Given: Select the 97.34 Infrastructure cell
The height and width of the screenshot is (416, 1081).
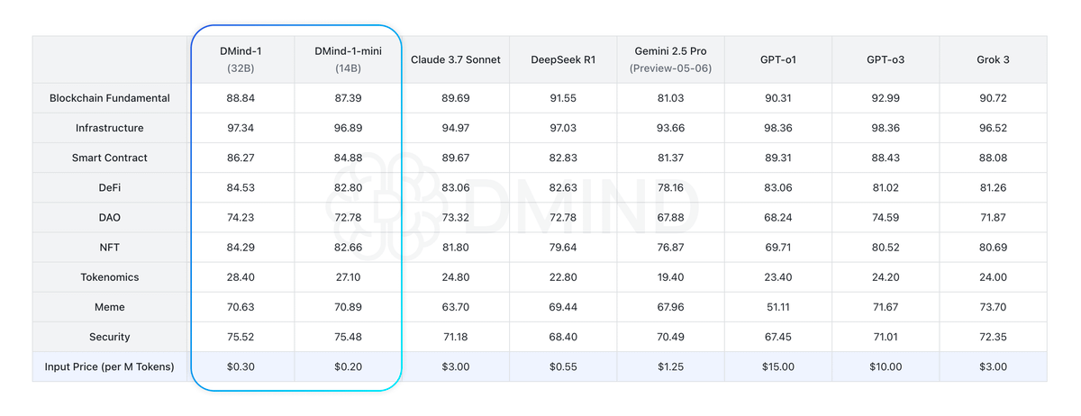Looking at the screenshot, I should tap(241, 128).
